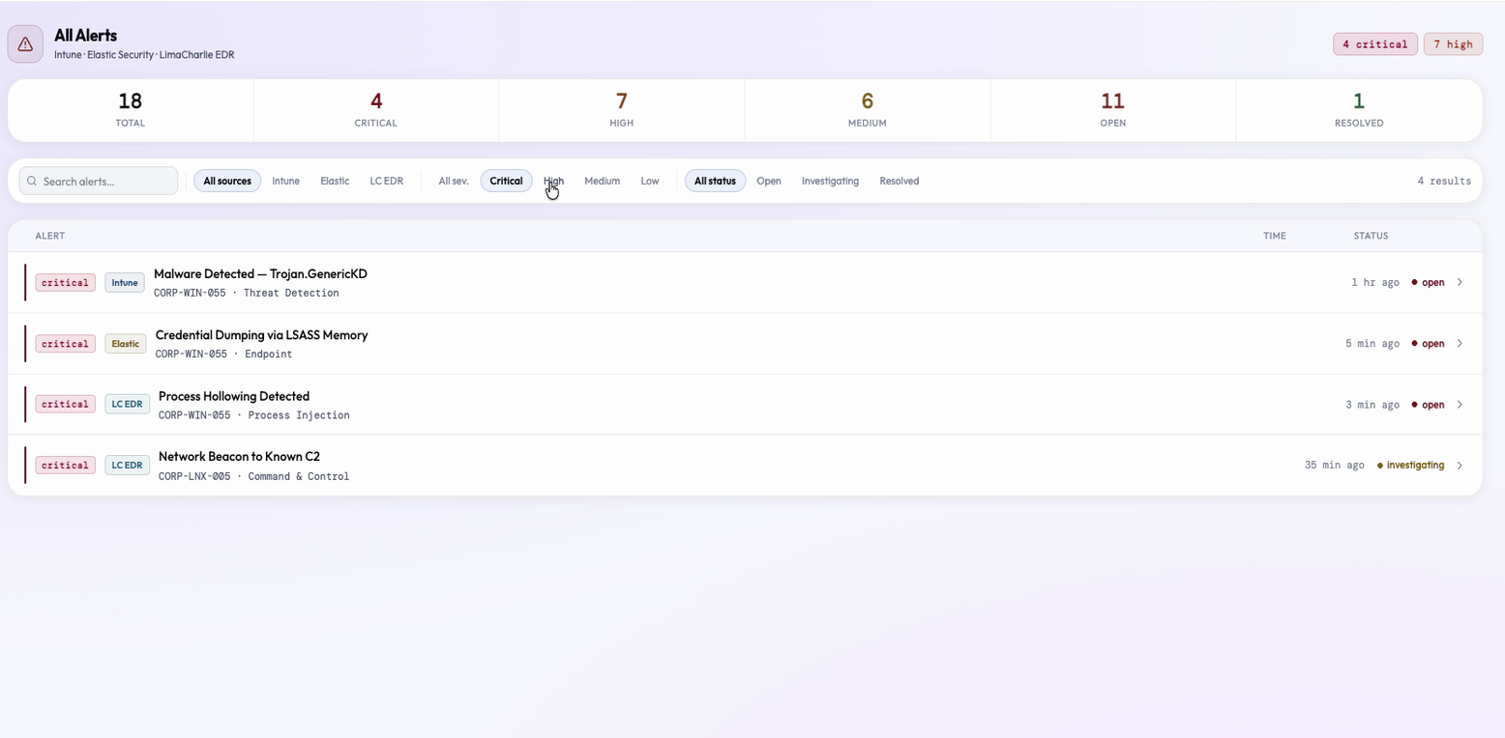Switch to the Intune source filter
The image size is (1505, 738).
point(285,181)
